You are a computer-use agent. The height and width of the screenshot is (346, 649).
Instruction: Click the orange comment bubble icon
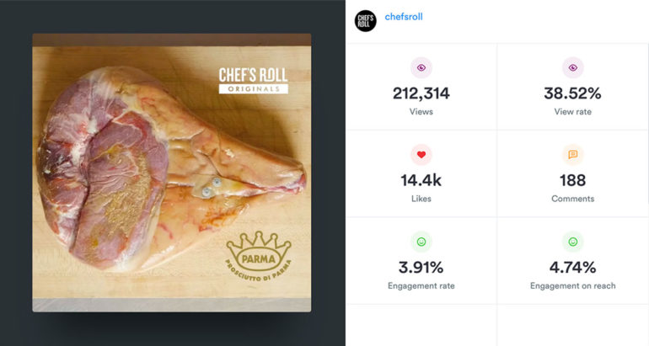pyautogui.click(x=573, y=155)
